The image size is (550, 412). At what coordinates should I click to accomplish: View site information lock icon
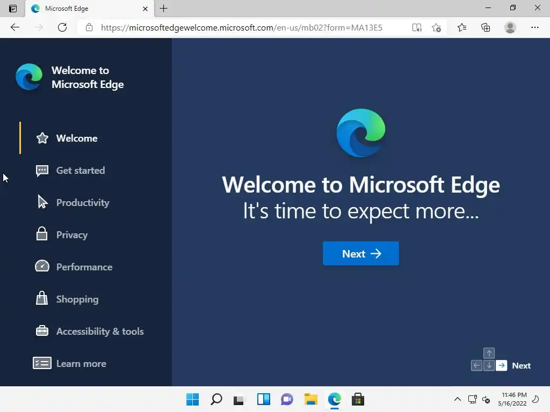point(89,27)
